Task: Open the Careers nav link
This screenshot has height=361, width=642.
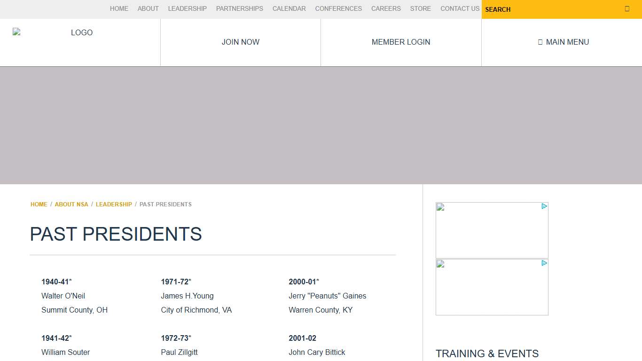Action: (x=386, y=8)
